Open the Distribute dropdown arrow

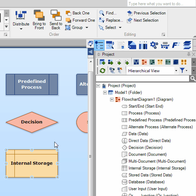point(21,29)
